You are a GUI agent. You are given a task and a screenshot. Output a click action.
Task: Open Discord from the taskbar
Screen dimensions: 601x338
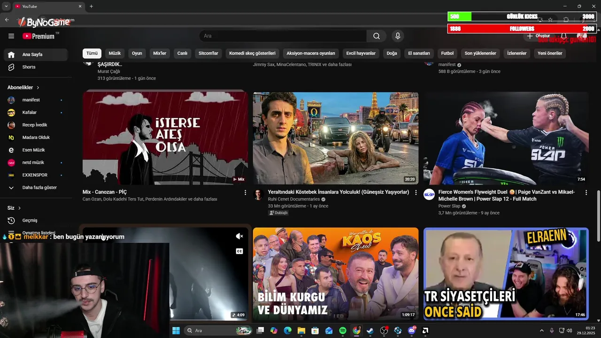(412, 330)
